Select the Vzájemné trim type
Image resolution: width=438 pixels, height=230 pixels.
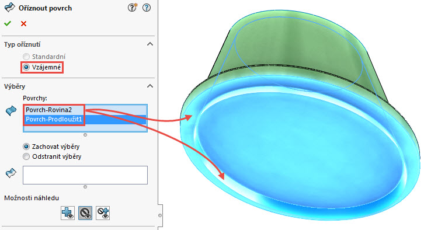26,67
